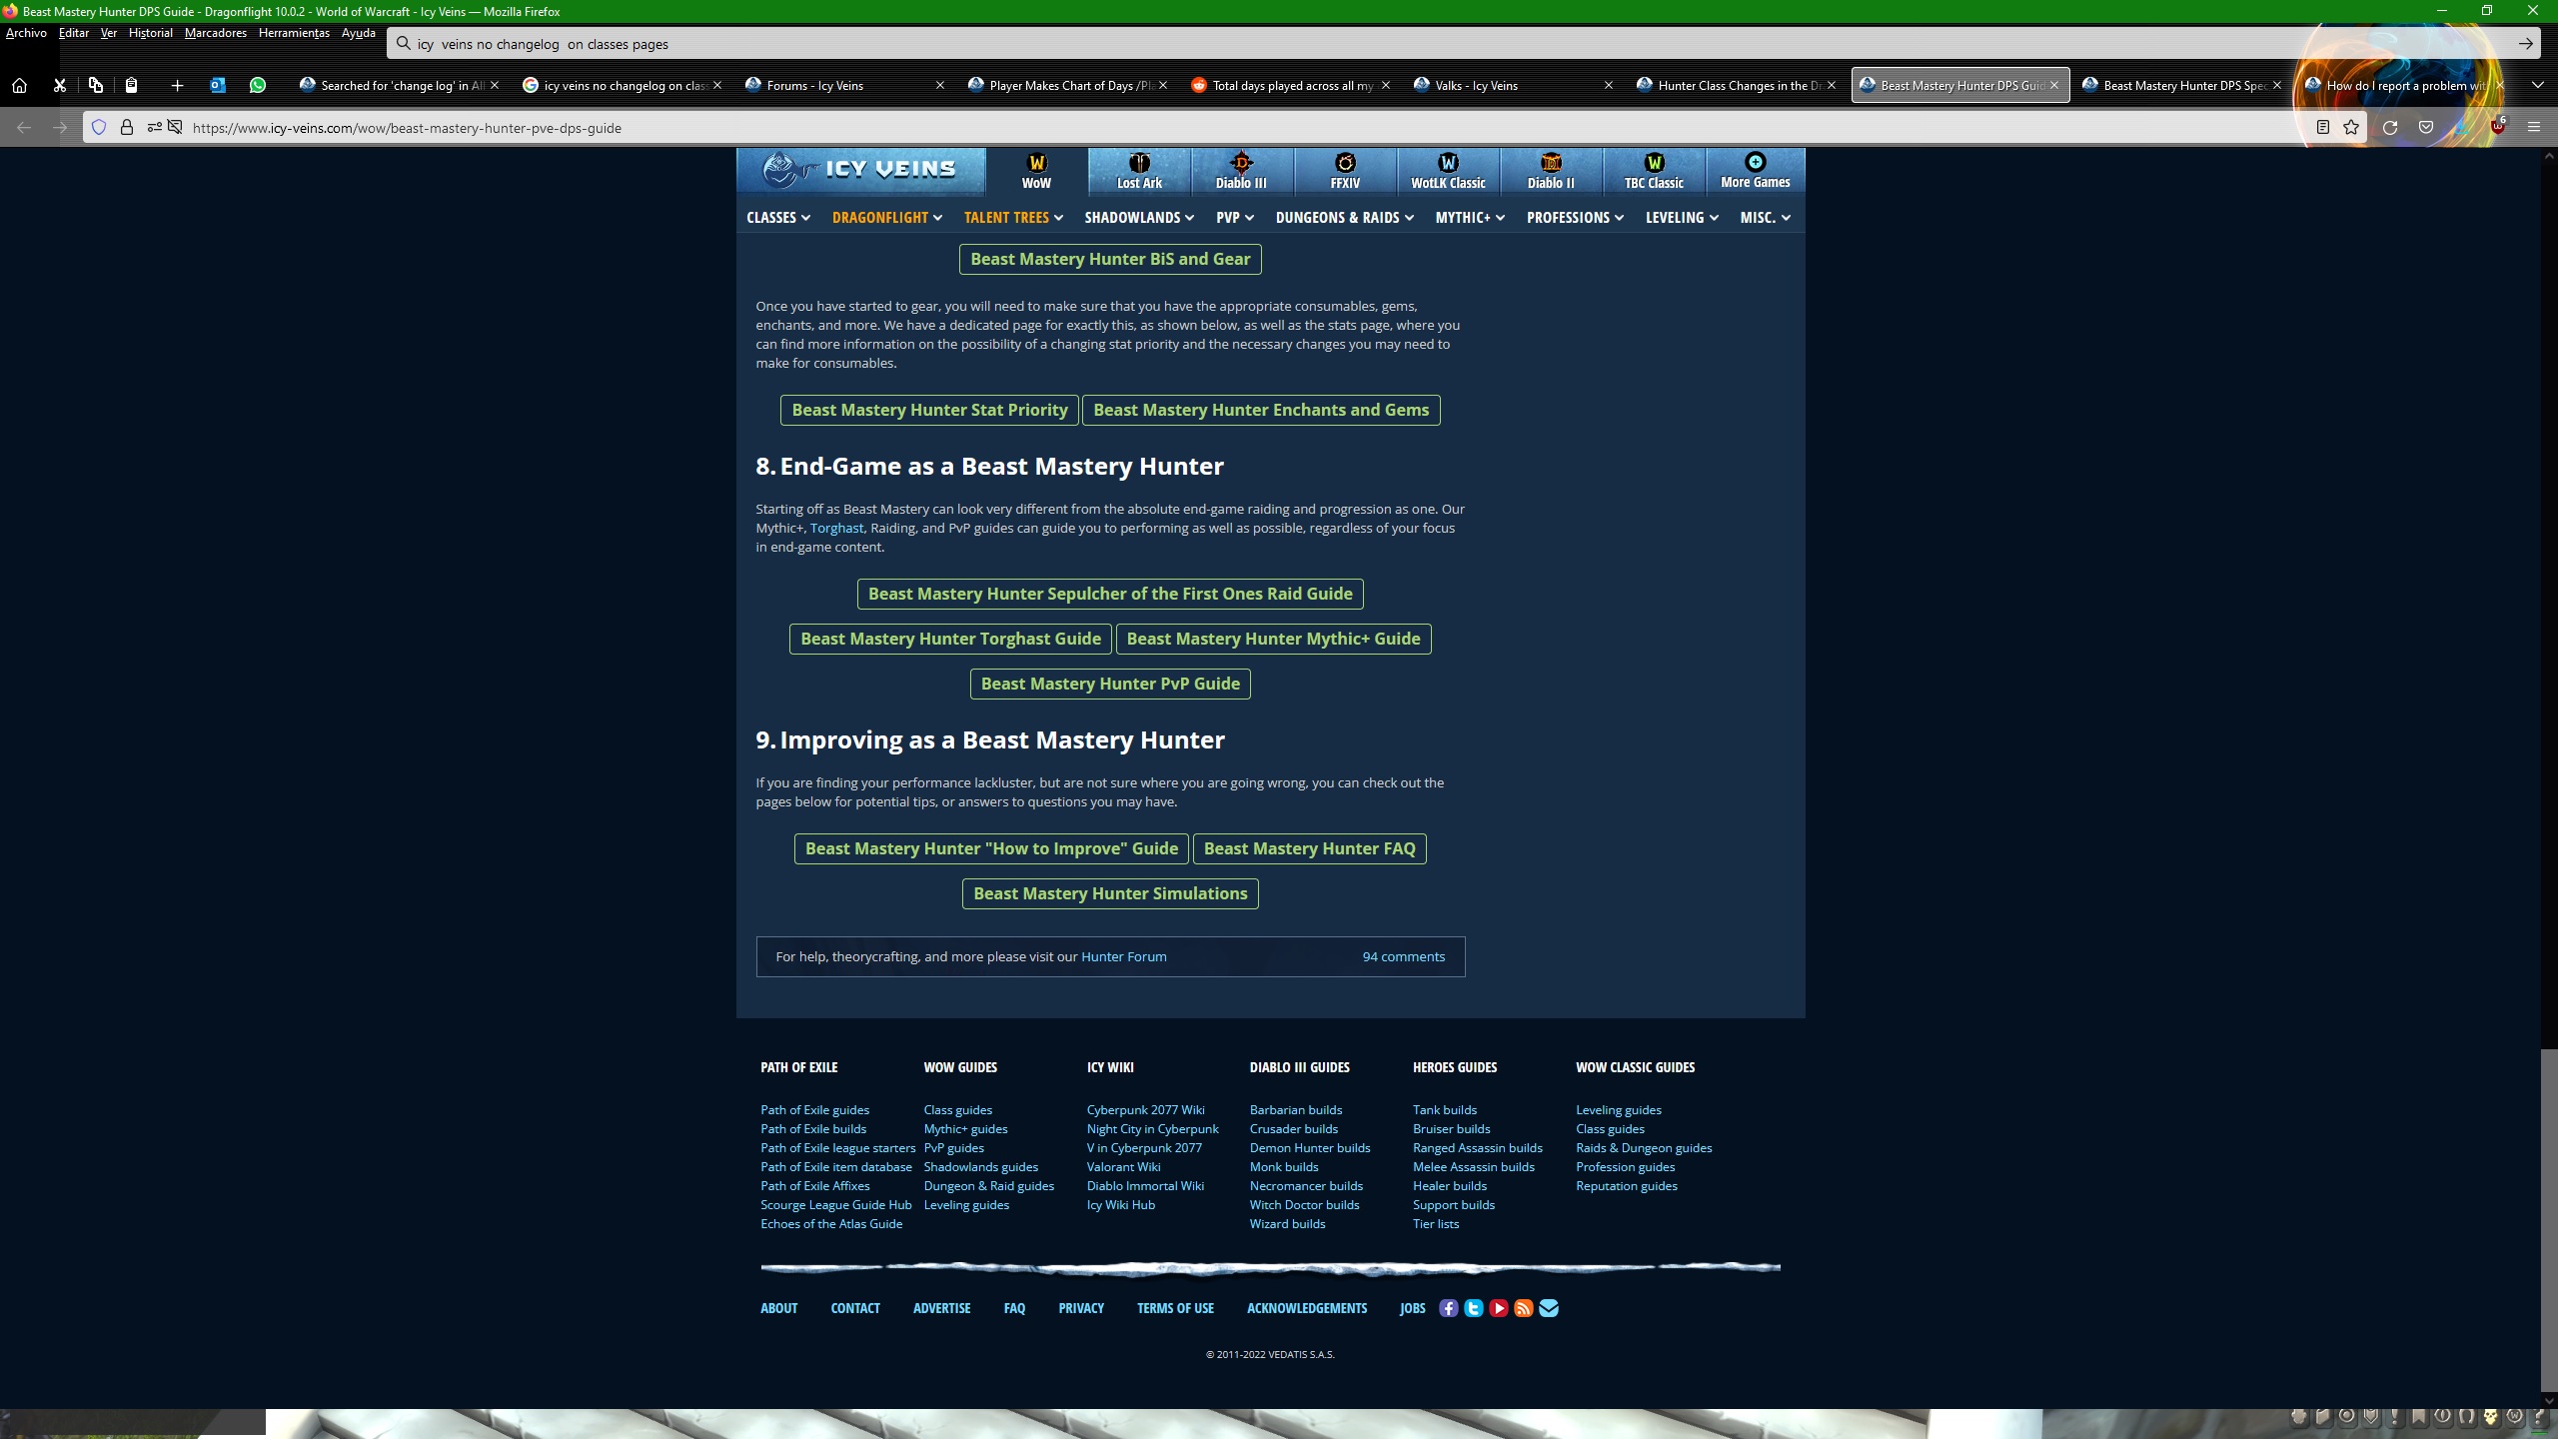Image resolution: width=2558 pixels, height=1439 pixels.
Task: Click the cut scissors toolbar icon
Action: 59,85
